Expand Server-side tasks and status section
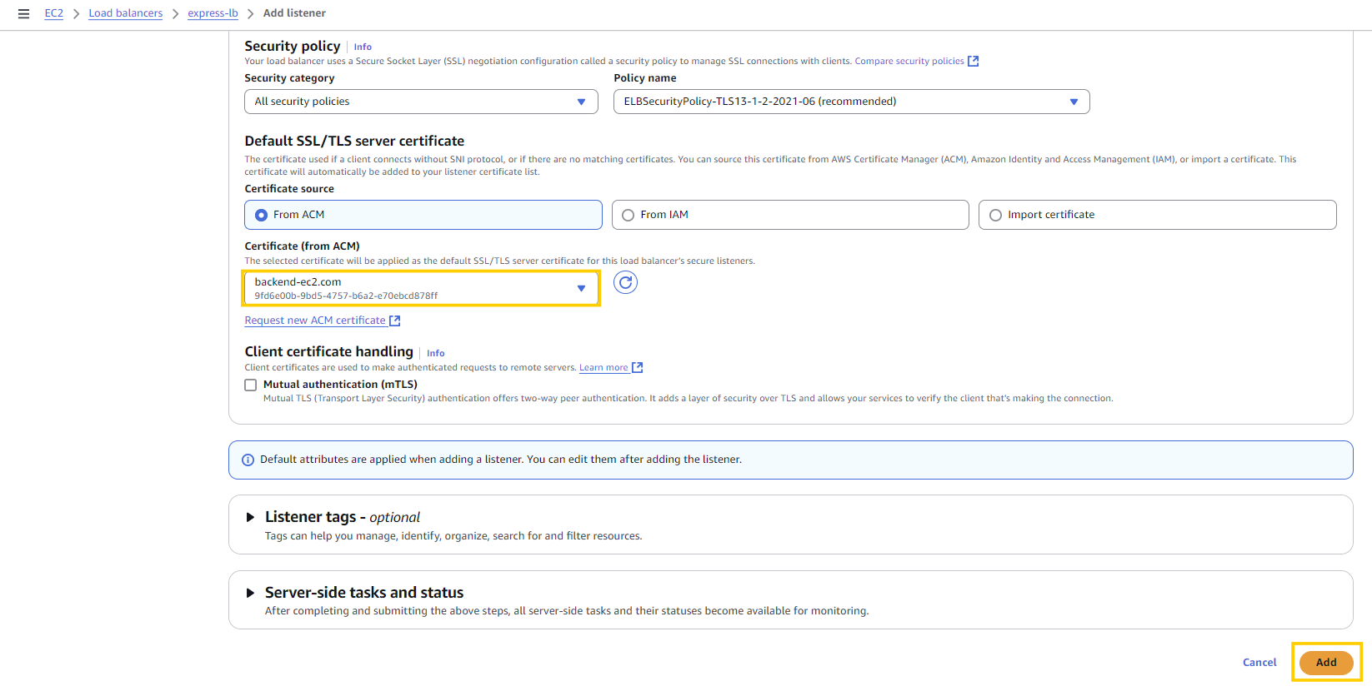 (250, 593)
